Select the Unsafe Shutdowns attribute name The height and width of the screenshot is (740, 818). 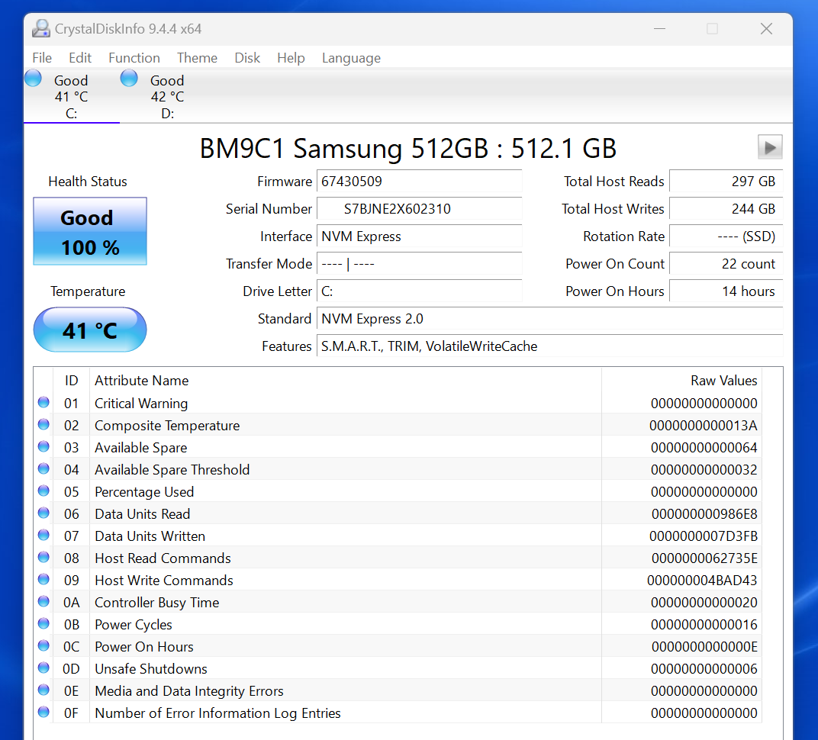tap(151, 668)
